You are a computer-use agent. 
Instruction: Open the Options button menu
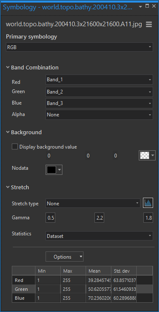65,257
